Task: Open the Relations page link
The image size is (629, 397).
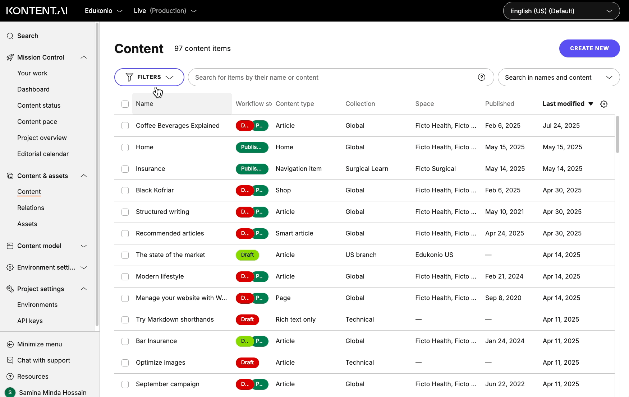Action: 31,207
